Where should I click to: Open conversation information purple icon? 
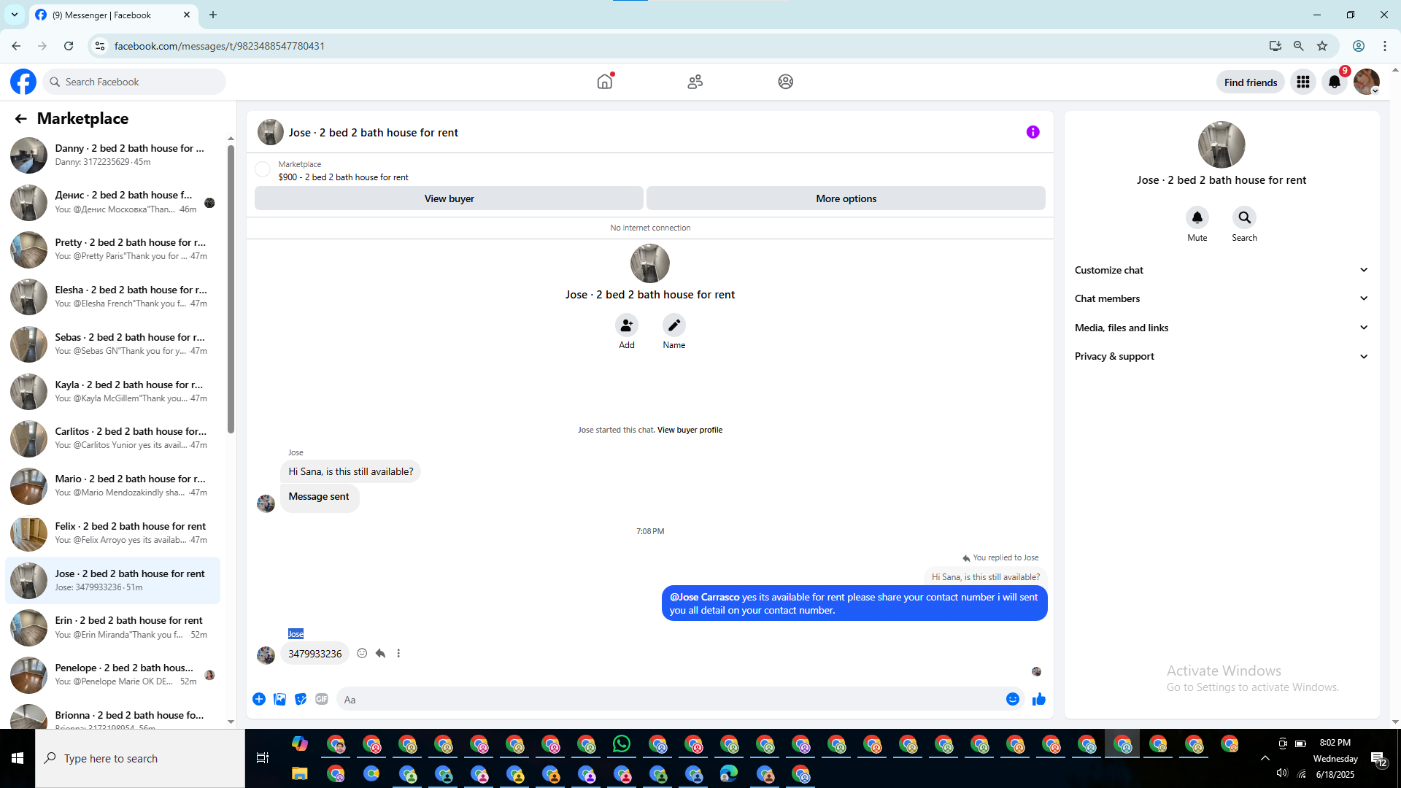coord(1033,132)
